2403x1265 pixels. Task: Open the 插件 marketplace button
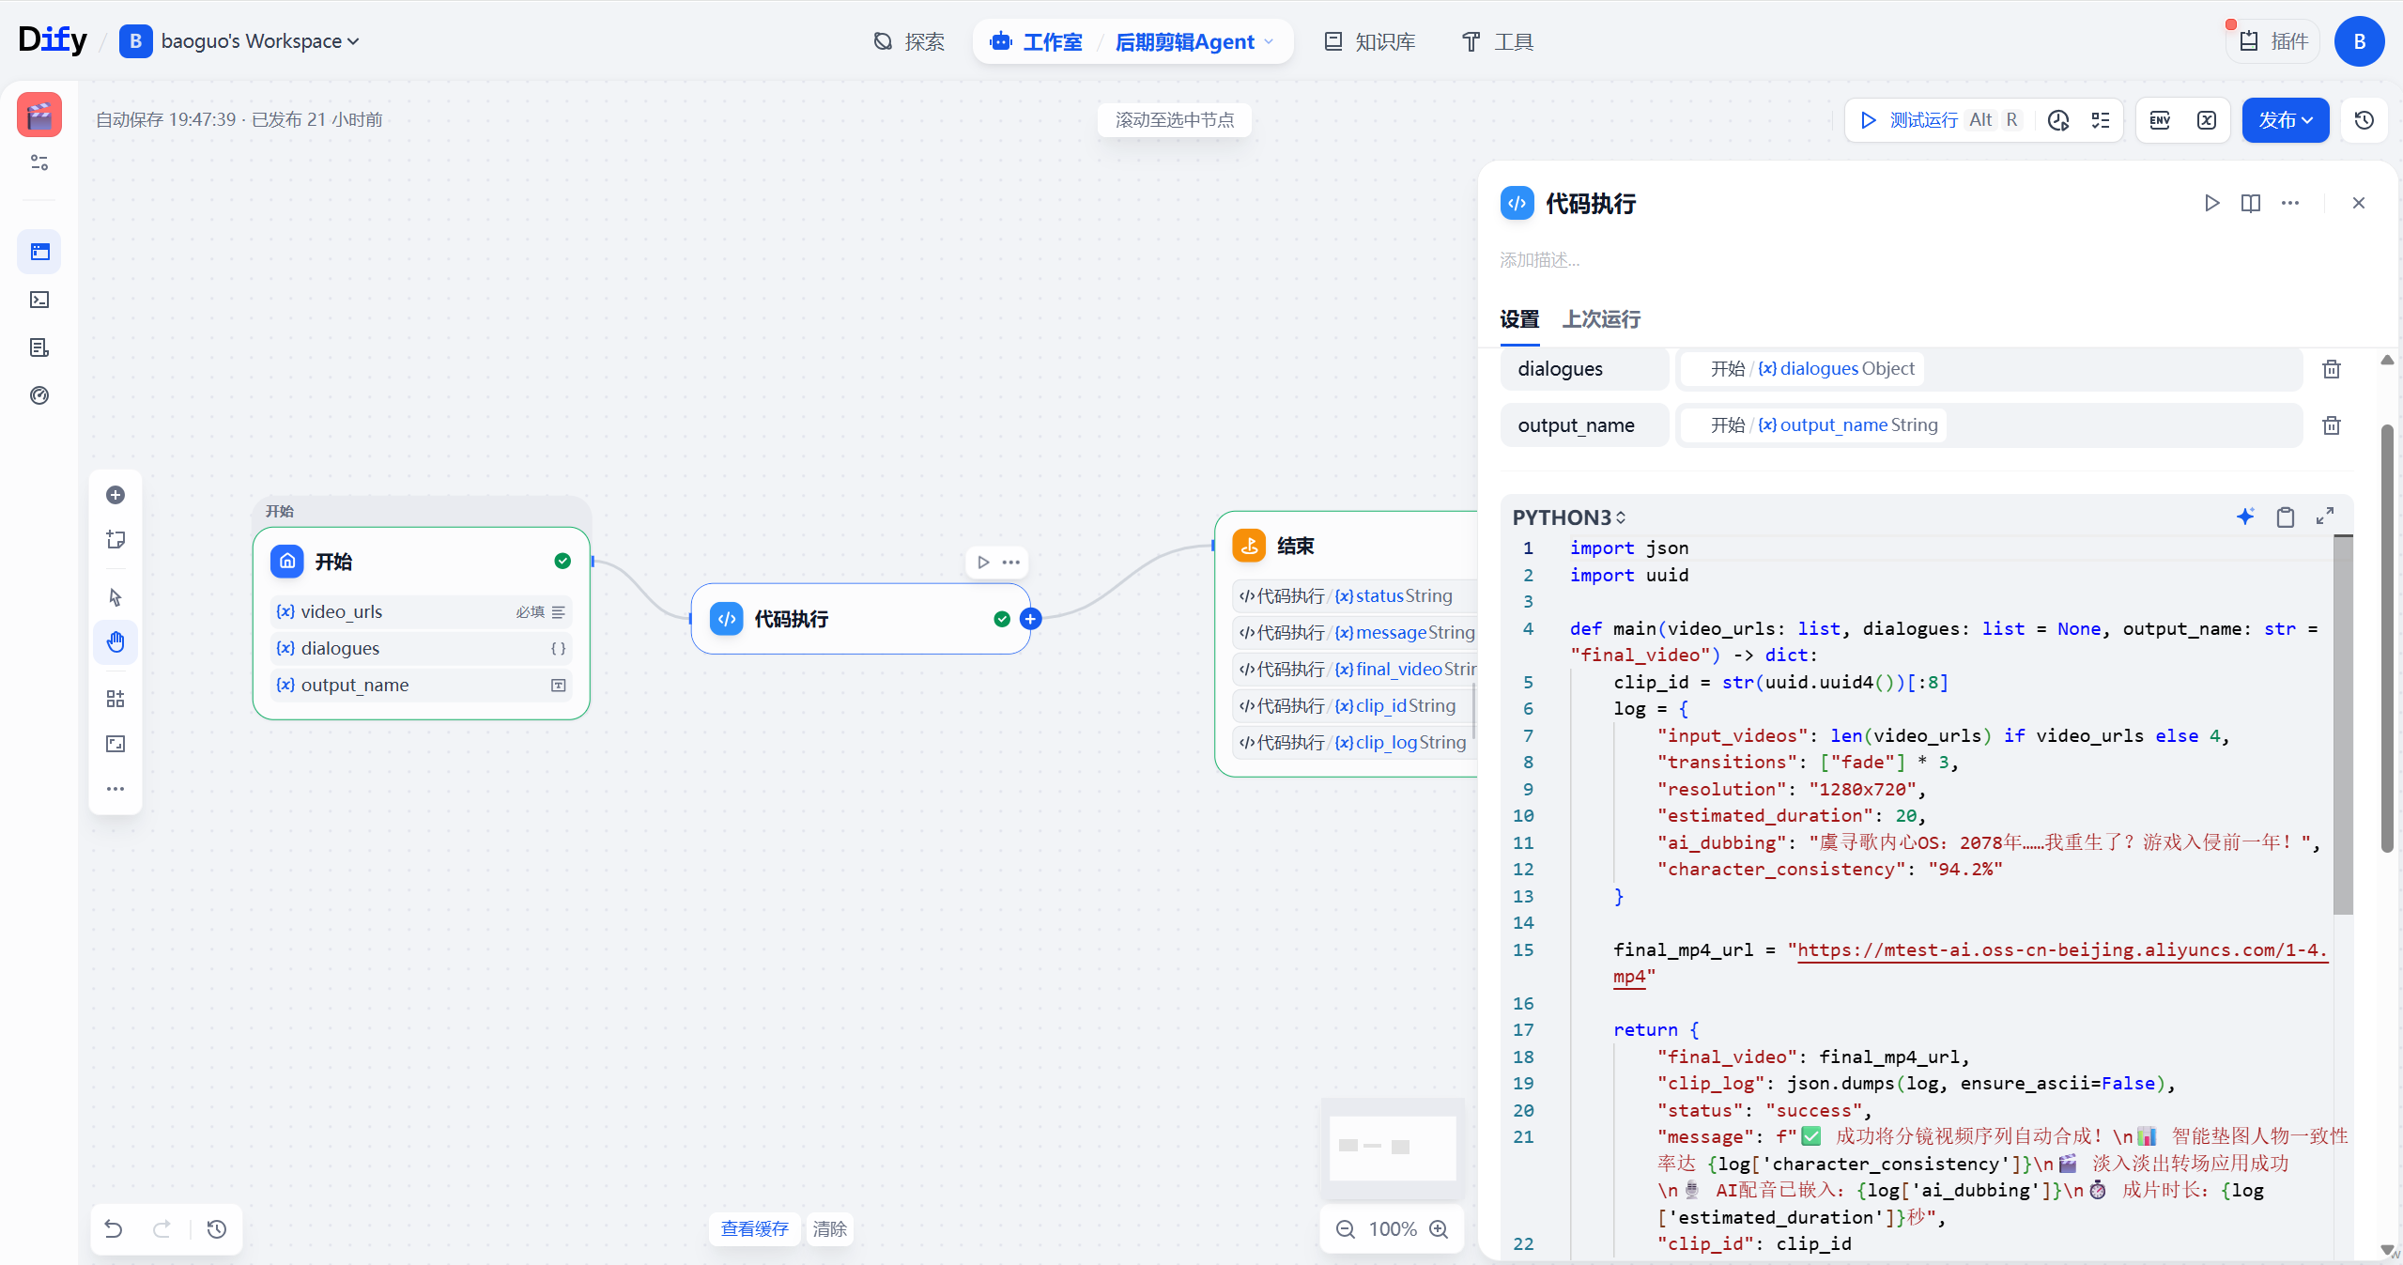(2273, 41)
